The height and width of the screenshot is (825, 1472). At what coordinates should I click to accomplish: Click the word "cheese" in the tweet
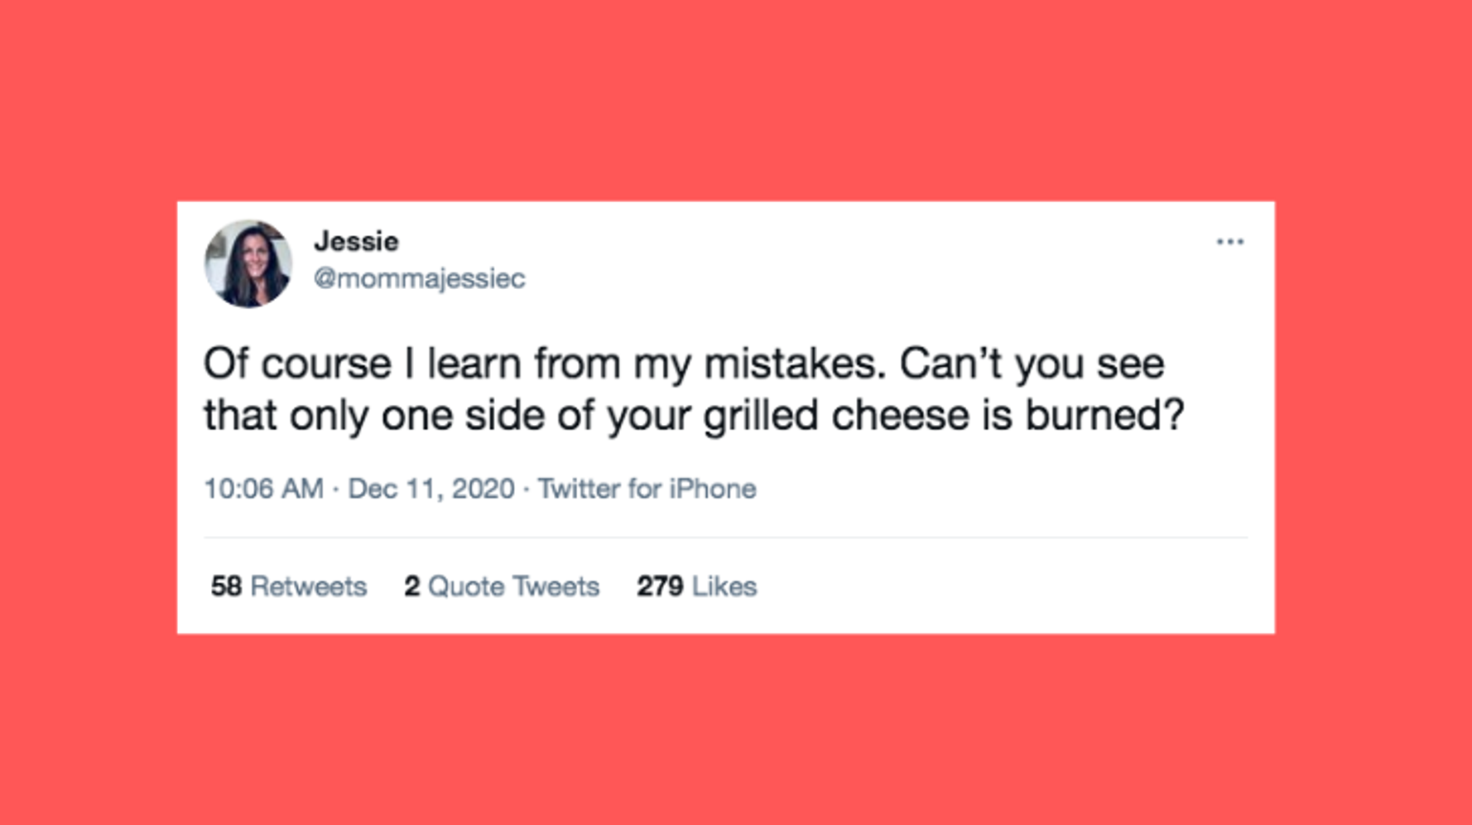[x=900, y=415]
